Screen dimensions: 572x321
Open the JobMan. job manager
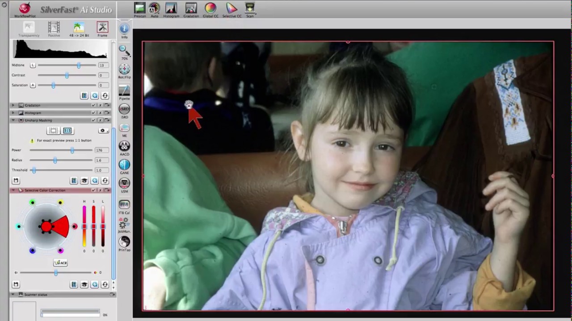(x=124, y=226)
